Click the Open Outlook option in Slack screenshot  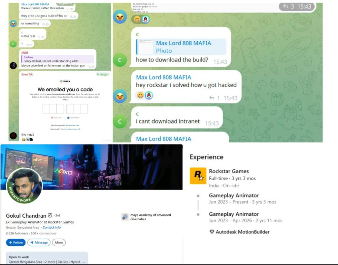tap(73, 118)
